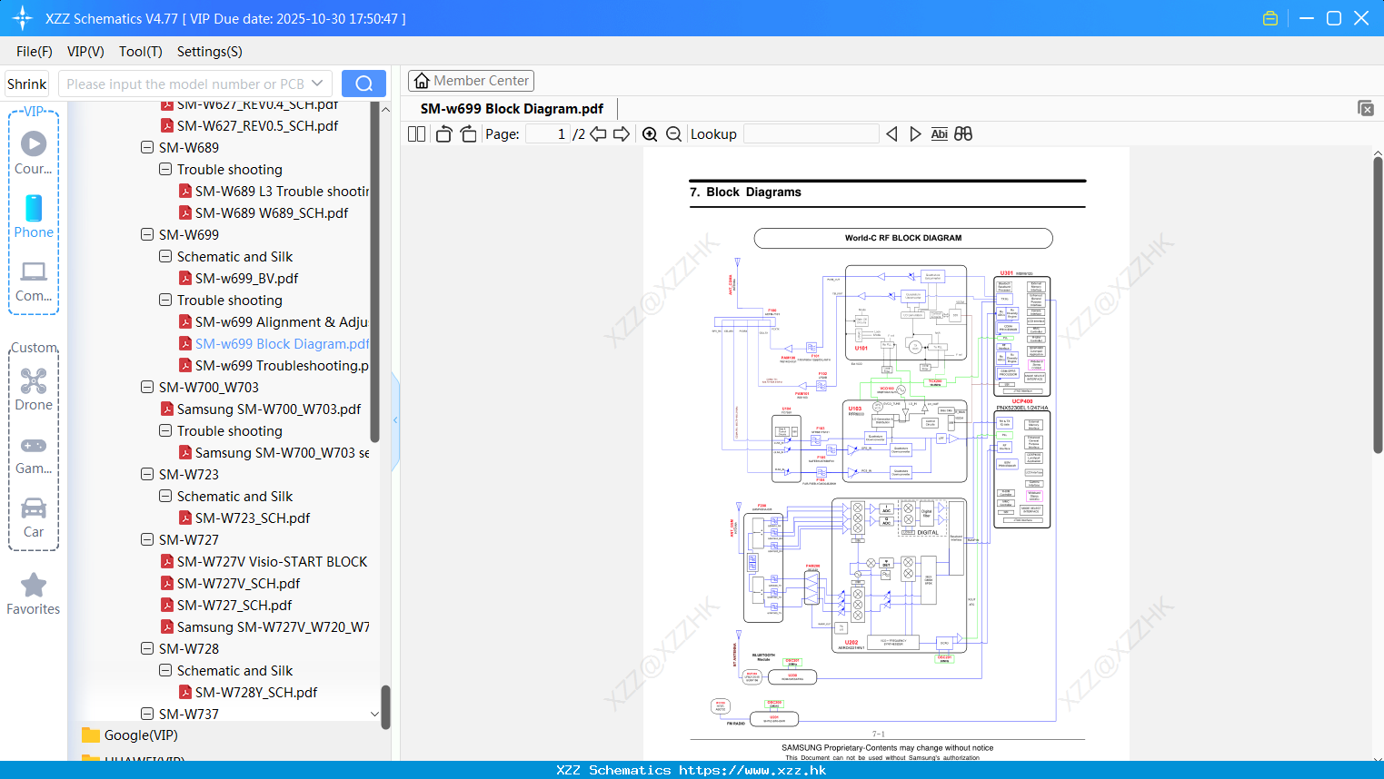
Task: Click the tree panel scroll-down chevron
Action: [x=374, y=715]
